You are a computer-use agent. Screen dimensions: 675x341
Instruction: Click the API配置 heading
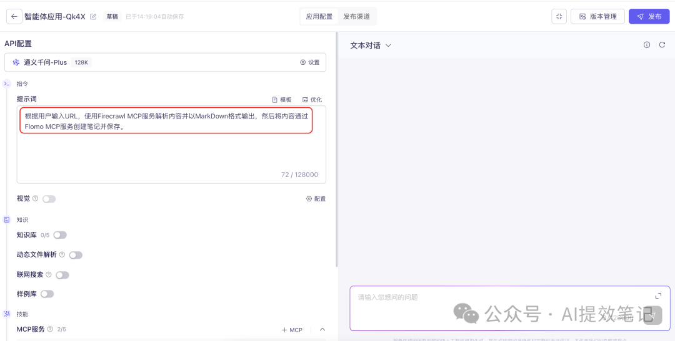(18, 44)
